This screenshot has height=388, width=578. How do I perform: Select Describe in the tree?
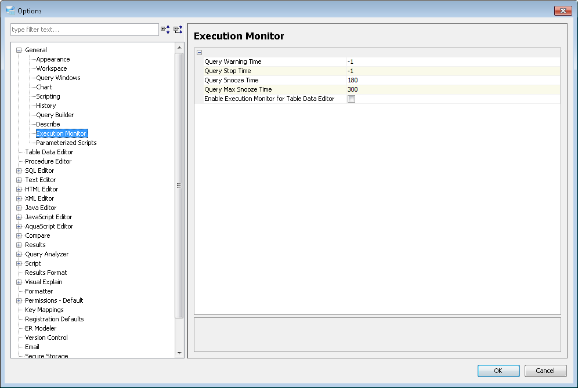[48, 124]
